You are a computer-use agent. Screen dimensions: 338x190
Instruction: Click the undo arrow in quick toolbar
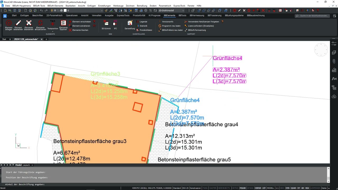[41, 11]
